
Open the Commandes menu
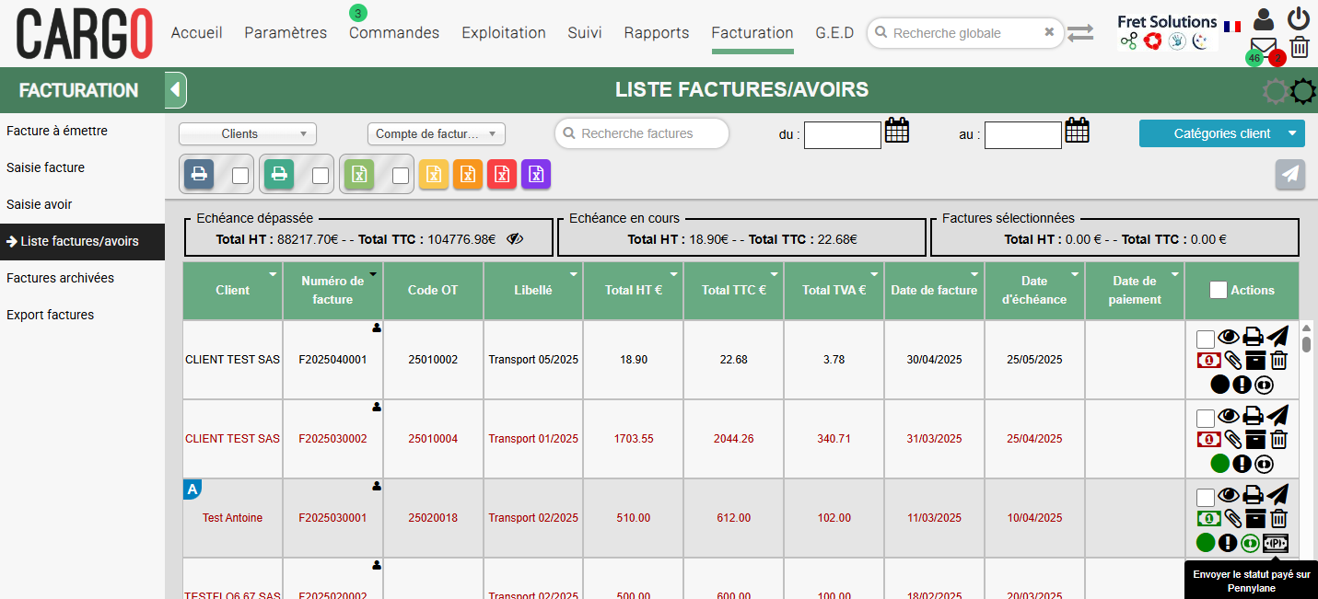[394, 32]
